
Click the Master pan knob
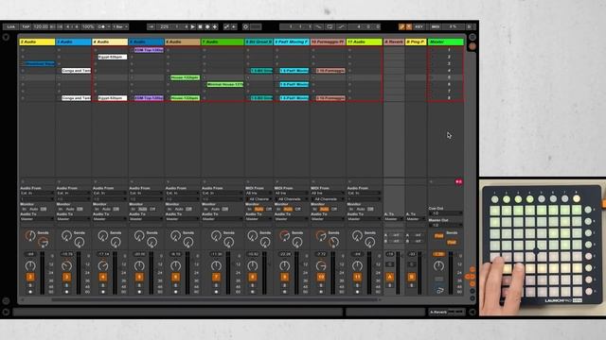(x=438, y=265)
